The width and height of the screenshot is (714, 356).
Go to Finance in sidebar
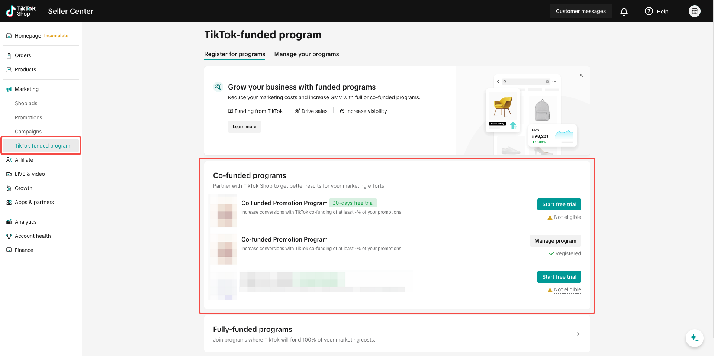24,250
